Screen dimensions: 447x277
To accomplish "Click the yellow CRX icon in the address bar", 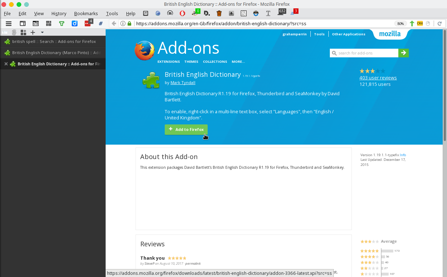I will [x=420, y=23].
